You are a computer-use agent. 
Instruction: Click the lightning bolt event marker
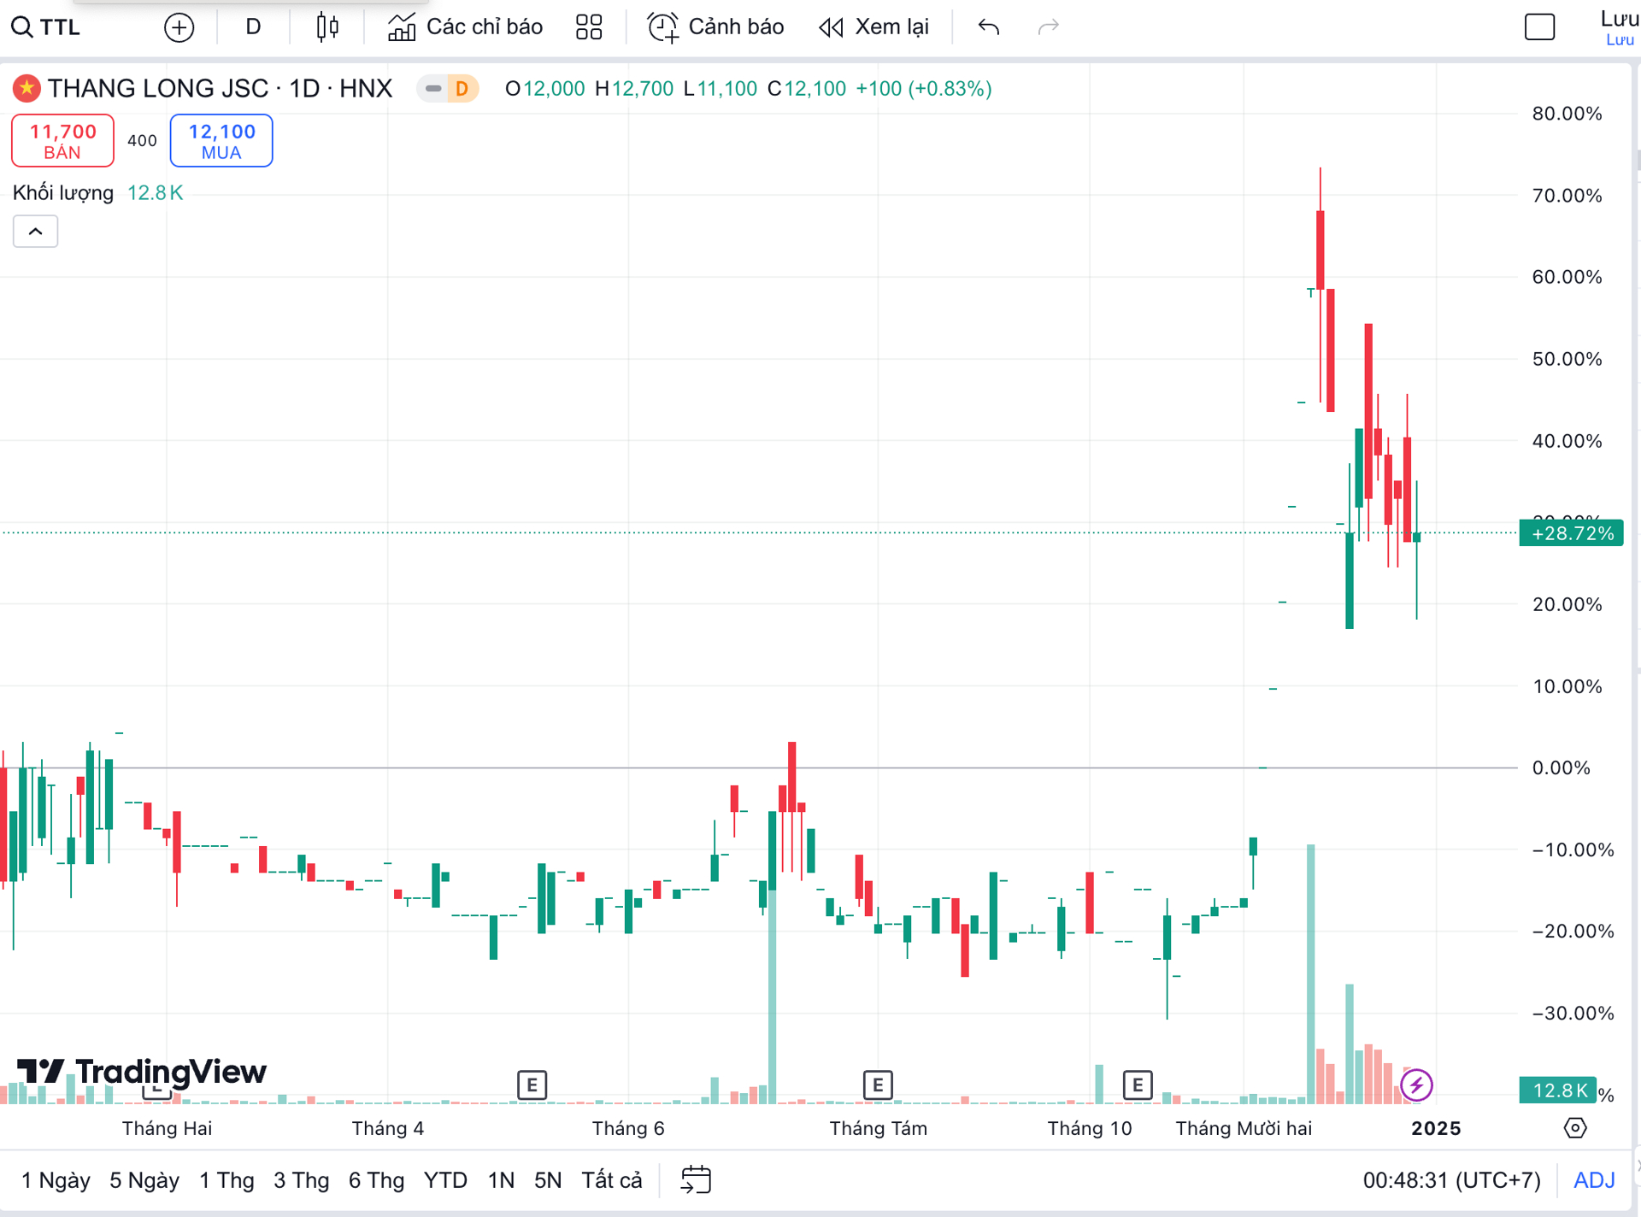[1416, 1085]
